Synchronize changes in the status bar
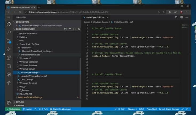Viewport: 196px width, 115px height. [35, 109]
